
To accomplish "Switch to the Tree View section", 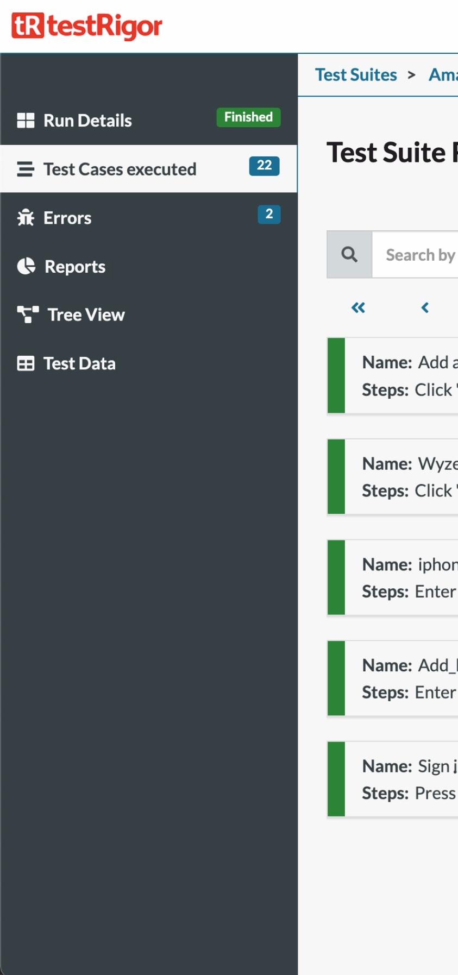I will 86,314.
